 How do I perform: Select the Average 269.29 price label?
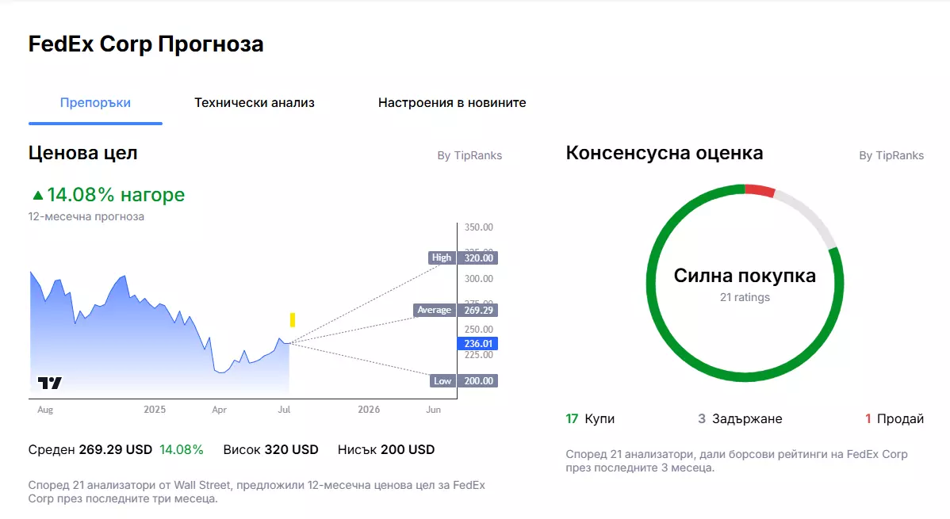(456, 310)
